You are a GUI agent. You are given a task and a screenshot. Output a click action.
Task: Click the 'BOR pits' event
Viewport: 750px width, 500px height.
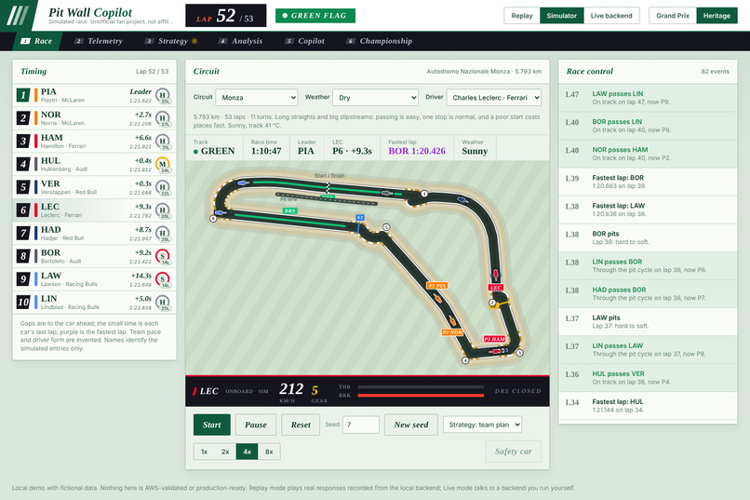coord(648,237)
